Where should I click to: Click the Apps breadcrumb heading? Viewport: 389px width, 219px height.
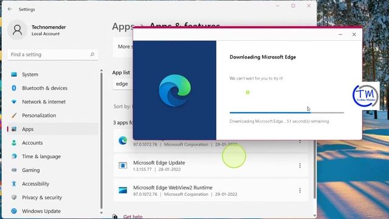point(123,26)
